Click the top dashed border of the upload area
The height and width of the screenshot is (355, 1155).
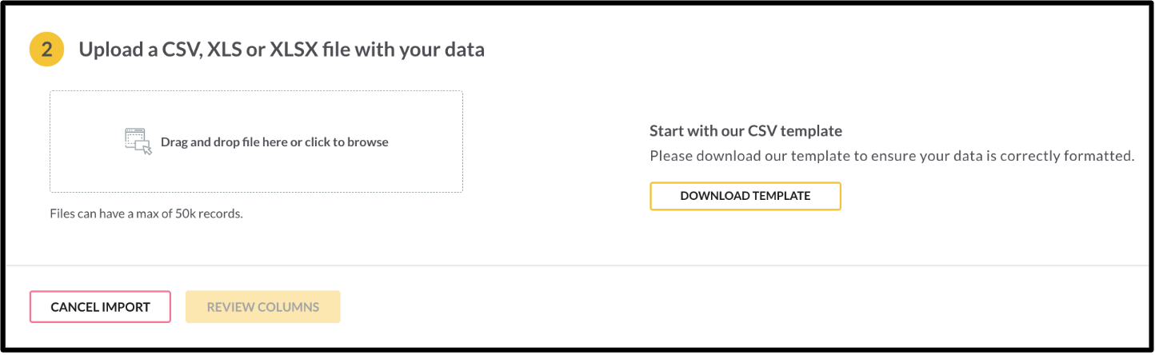[256, 91]
